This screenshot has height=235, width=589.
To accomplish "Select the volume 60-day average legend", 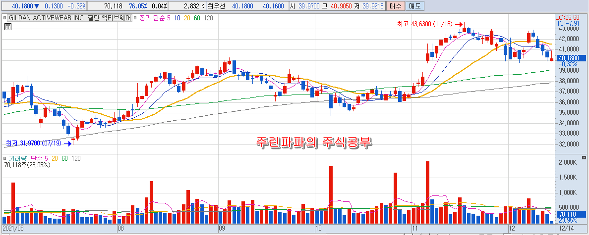I will point(65,158).
